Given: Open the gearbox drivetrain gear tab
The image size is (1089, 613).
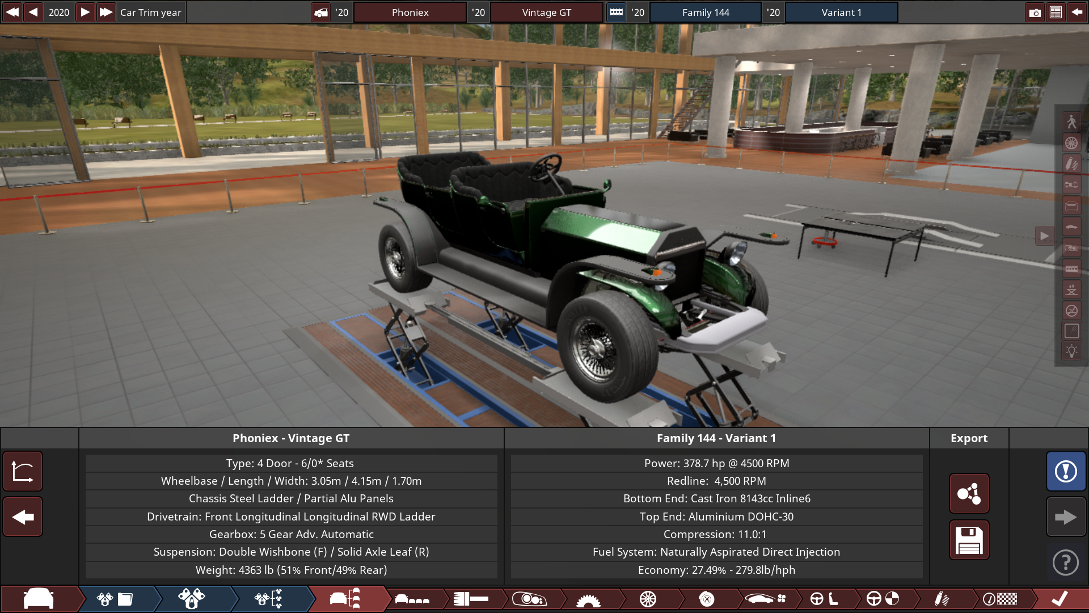Looking at the screenshot, I should coord(588,599).
